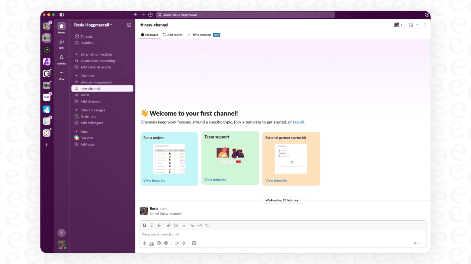Toggle bold formatting in the composer
Screen dimensions: 471x264
coord(144,225)
